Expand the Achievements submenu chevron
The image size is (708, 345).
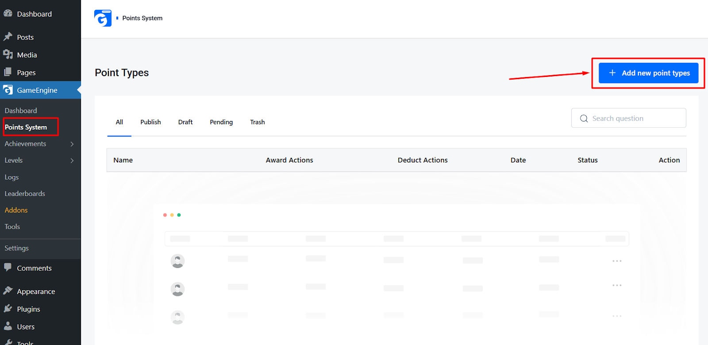[x=72, y=144]
